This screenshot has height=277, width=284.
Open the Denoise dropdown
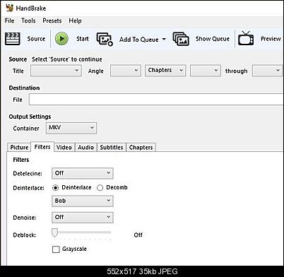(x=83, y=218)
